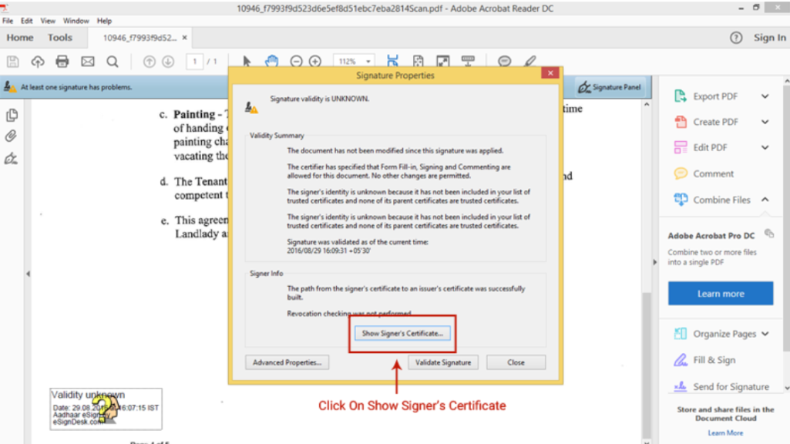Zoom out of the document
The width and height of the screenshot is (790, 444).
pyautogui.click(x=295, y=62)
